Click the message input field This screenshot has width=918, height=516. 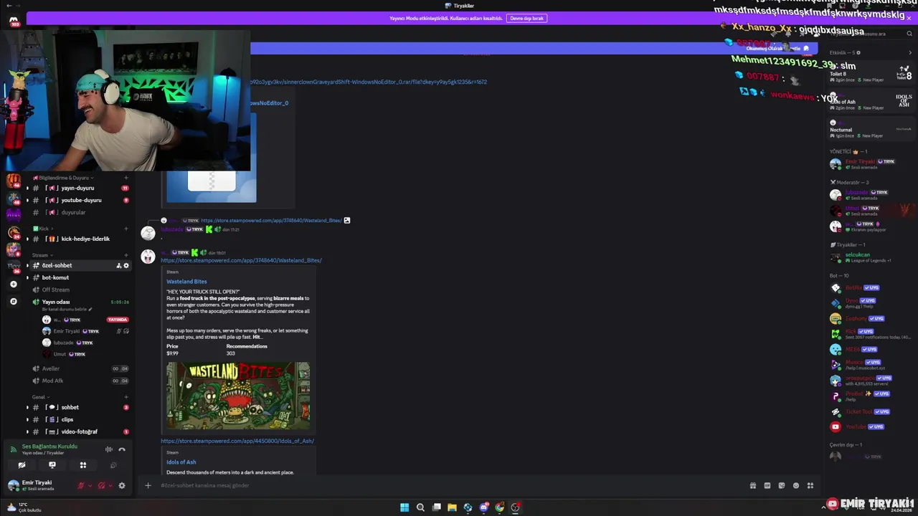[452, 485]
